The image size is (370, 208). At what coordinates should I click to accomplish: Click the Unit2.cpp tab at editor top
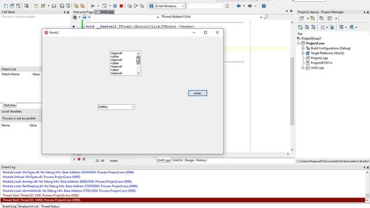pyautogui.click(x=105, y=12)
